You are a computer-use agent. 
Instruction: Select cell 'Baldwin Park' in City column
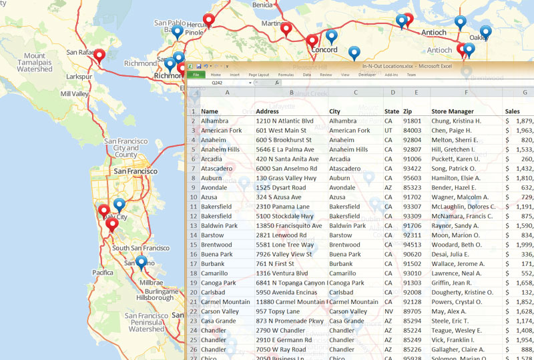click(356, 225)
